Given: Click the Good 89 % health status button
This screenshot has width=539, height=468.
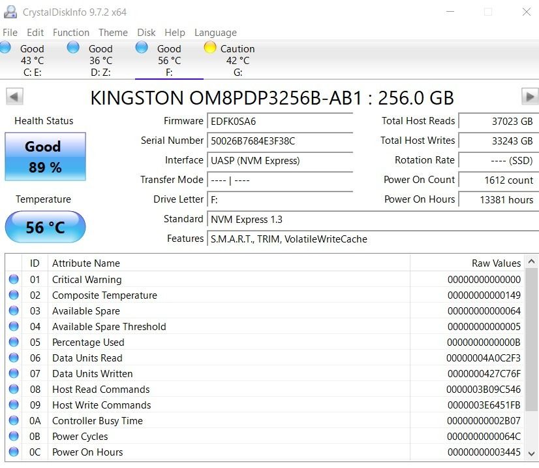Looking at the screenshot, I should click(45, 156).
